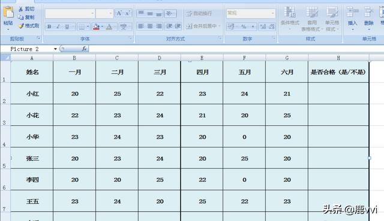Select row 7 header
The width and height of the screenshot is (384, 221).
tap(5, 201)
